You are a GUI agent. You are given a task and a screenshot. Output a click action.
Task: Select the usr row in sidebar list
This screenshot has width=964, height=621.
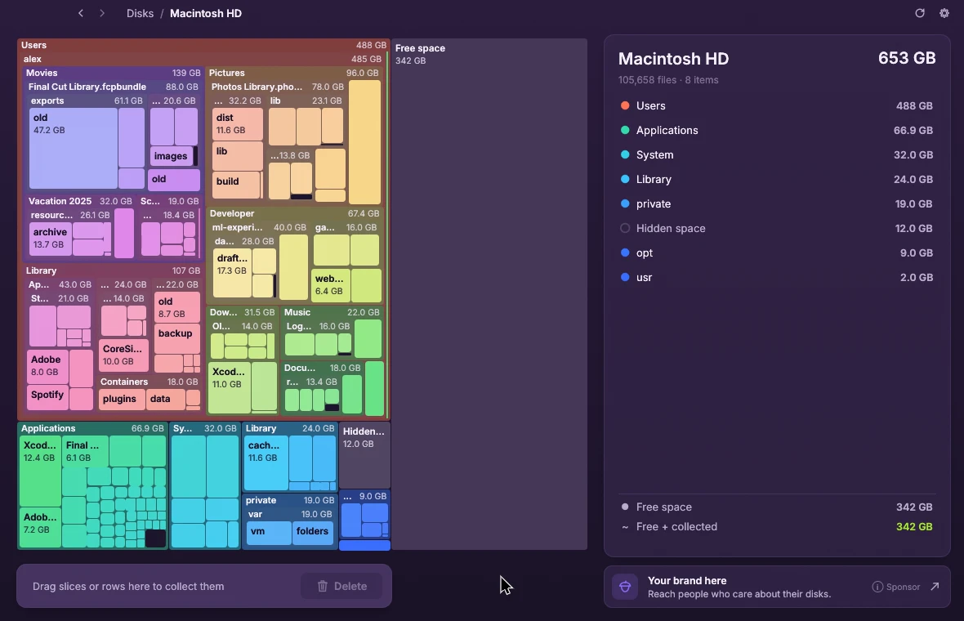coord(776,277)
